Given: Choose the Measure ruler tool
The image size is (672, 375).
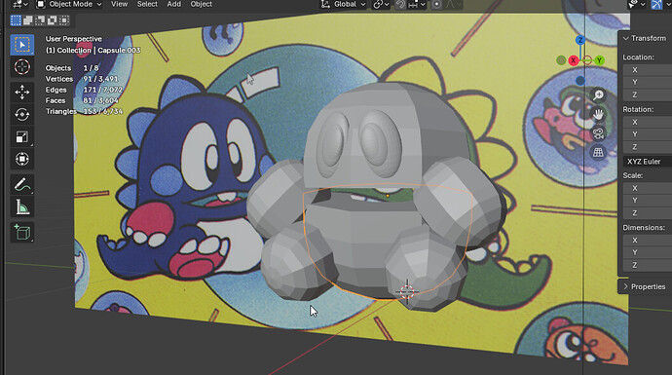Looking at the screenshot, I should click(21, 207).
